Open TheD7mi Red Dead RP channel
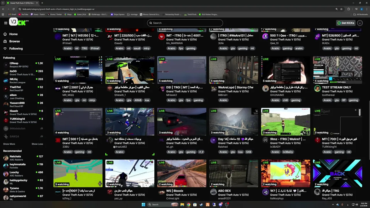 point(23,89)
